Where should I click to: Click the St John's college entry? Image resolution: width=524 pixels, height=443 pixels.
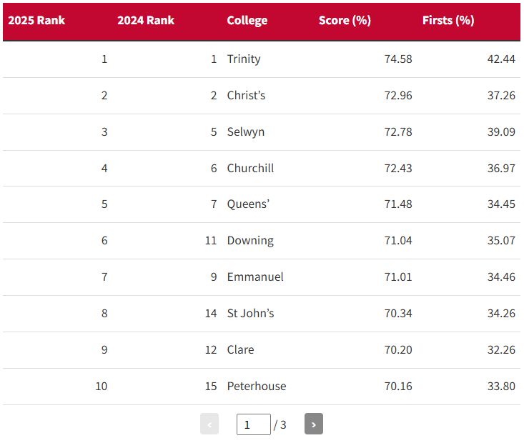pyautogui.click(x=250, y=314)
